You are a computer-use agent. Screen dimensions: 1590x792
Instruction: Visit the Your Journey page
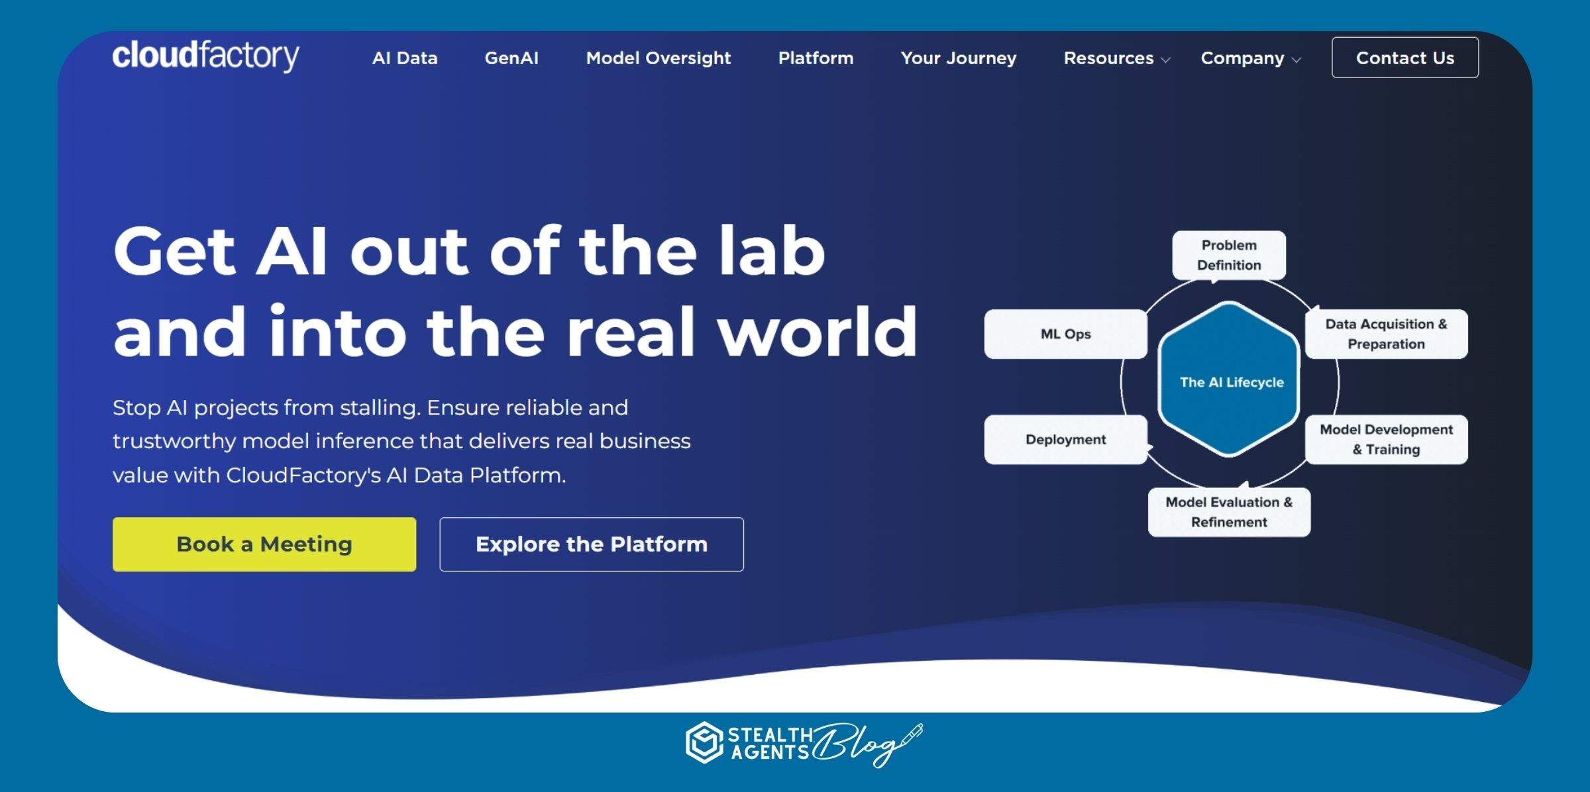(958, 58)
